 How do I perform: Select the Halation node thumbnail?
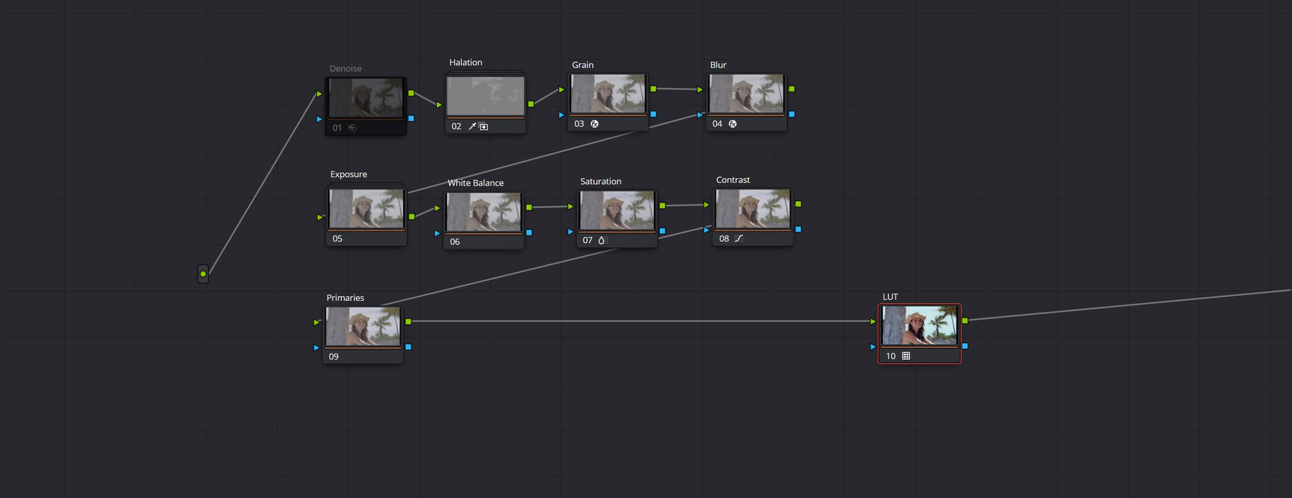[485, 96]
